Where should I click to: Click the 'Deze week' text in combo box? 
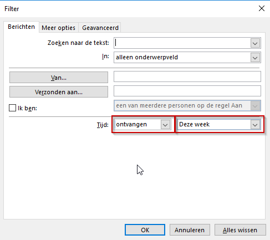(194, 124)
